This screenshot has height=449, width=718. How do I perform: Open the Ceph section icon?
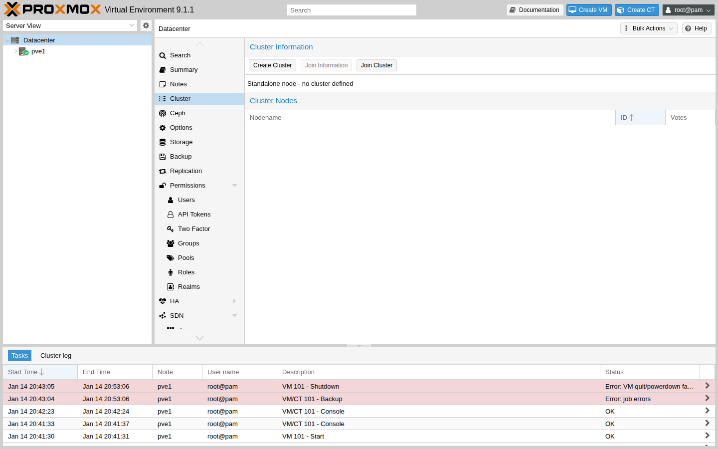163,113
